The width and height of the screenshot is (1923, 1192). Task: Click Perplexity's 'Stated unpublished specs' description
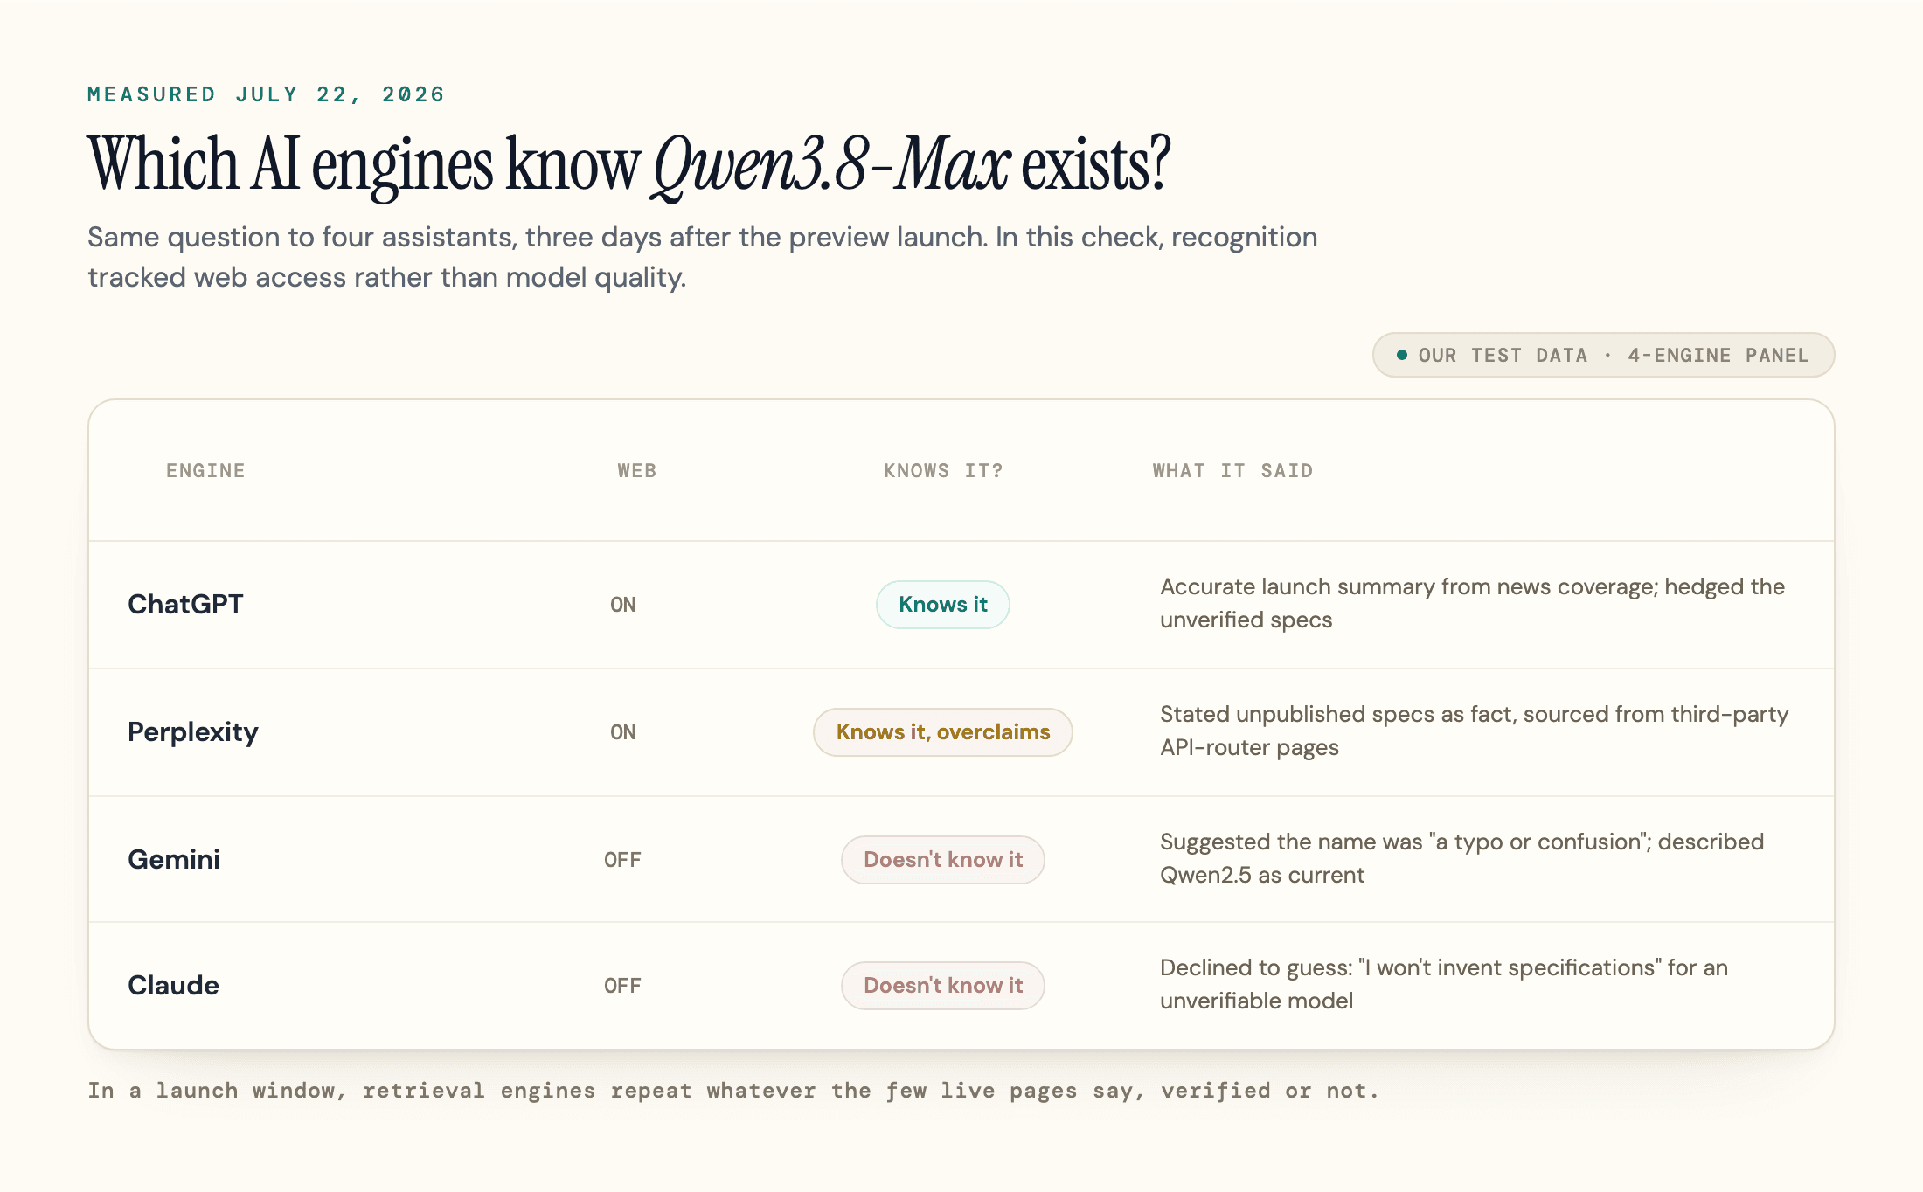tap(1474, 731)
